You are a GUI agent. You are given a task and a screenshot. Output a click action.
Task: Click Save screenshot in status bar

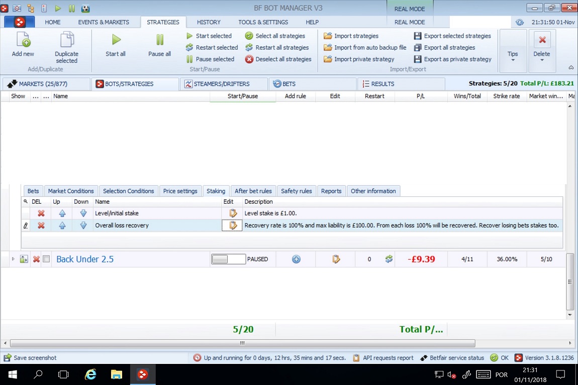click(x=30, y=358)
